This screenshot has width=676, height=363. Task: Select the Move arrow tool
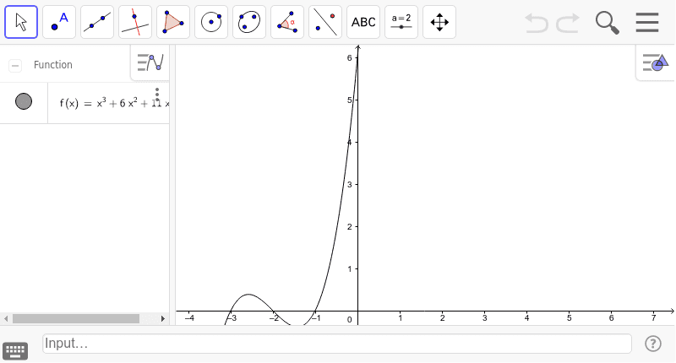[21, 22]
